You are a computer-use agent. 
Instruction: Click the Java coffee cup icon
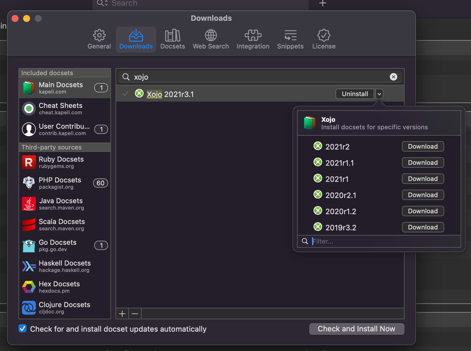click(29, 204)
